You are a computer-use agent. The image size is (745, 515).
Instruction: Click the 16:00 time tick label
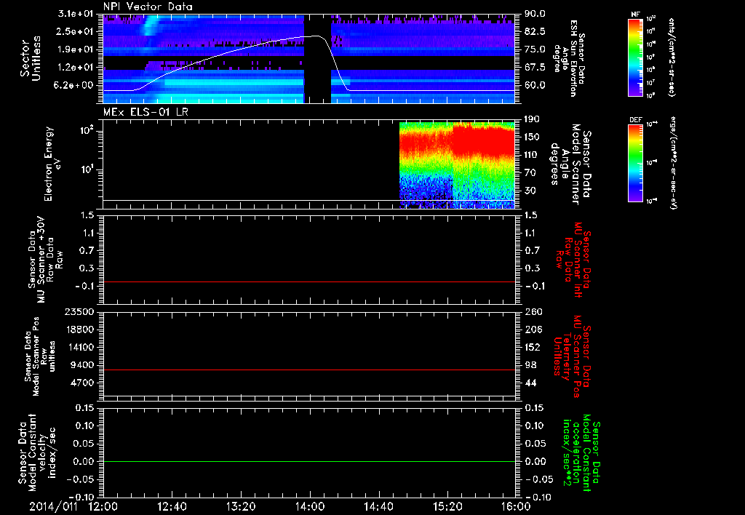pos(517,506)
